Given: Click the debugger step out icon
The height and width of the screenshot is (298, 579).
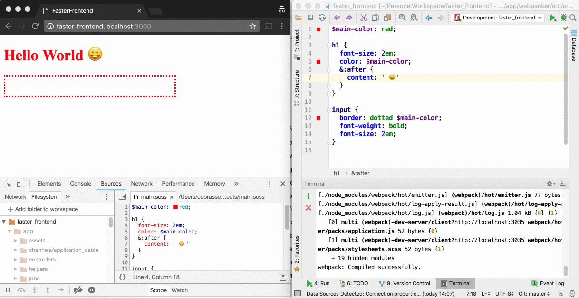Looking at the screenshot, I should 48,290.
